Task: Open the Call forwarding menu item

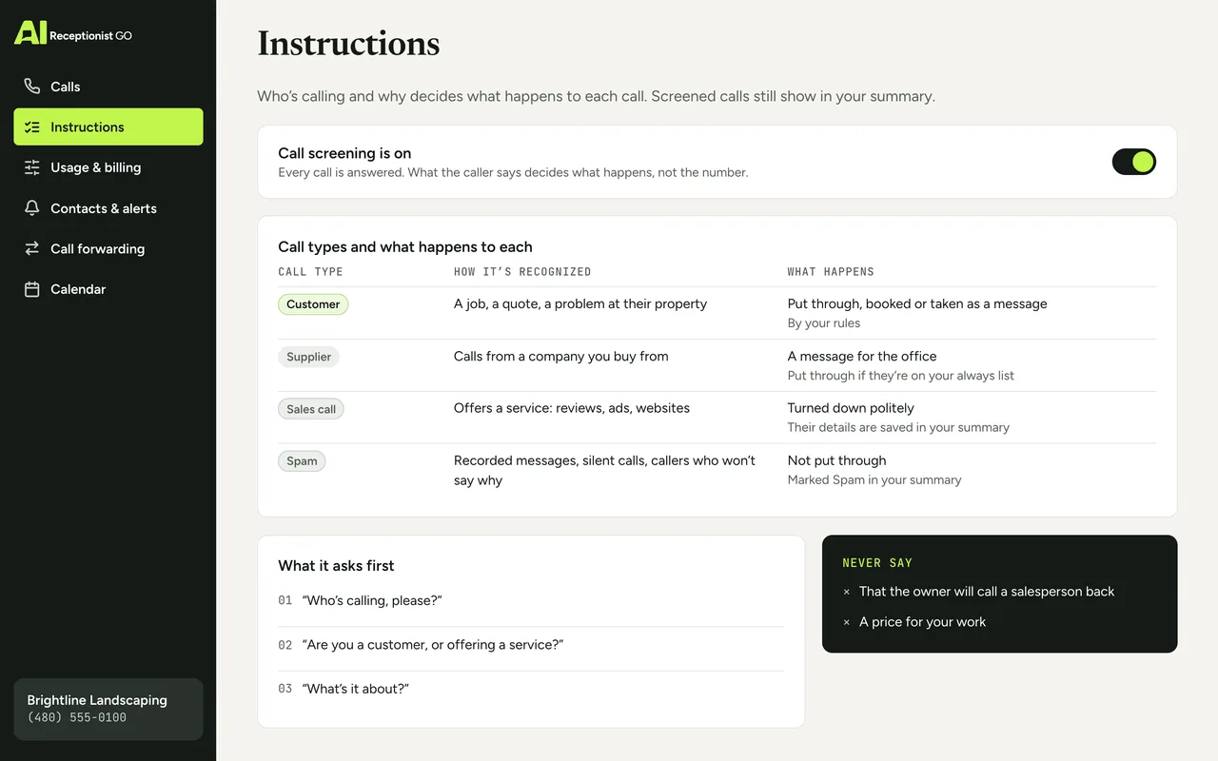Action: (108, 248)
